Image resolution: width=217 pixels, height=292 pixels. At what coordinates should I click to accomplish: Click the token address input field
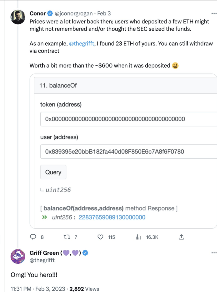(128, 119)
